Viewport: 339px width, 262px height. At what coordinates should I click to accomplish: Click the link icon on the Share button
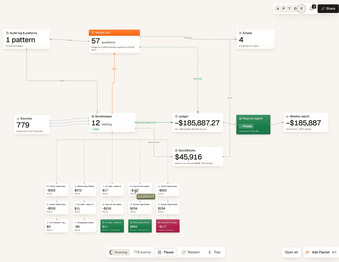(323, 9)
